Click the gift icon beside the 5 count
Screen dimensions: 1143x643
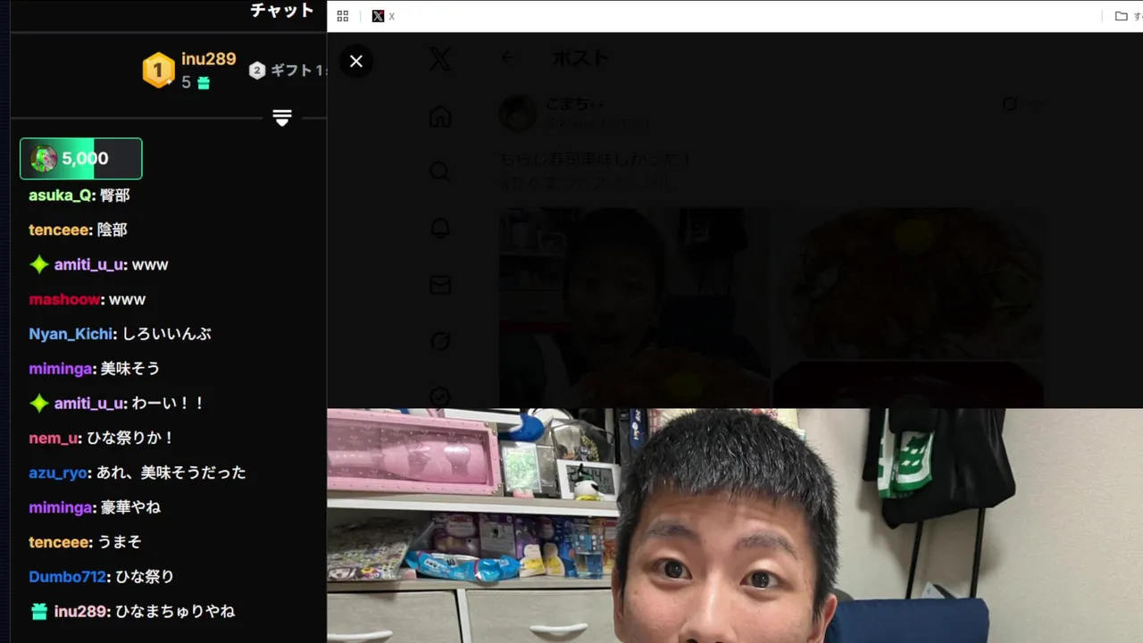point(204,83)
